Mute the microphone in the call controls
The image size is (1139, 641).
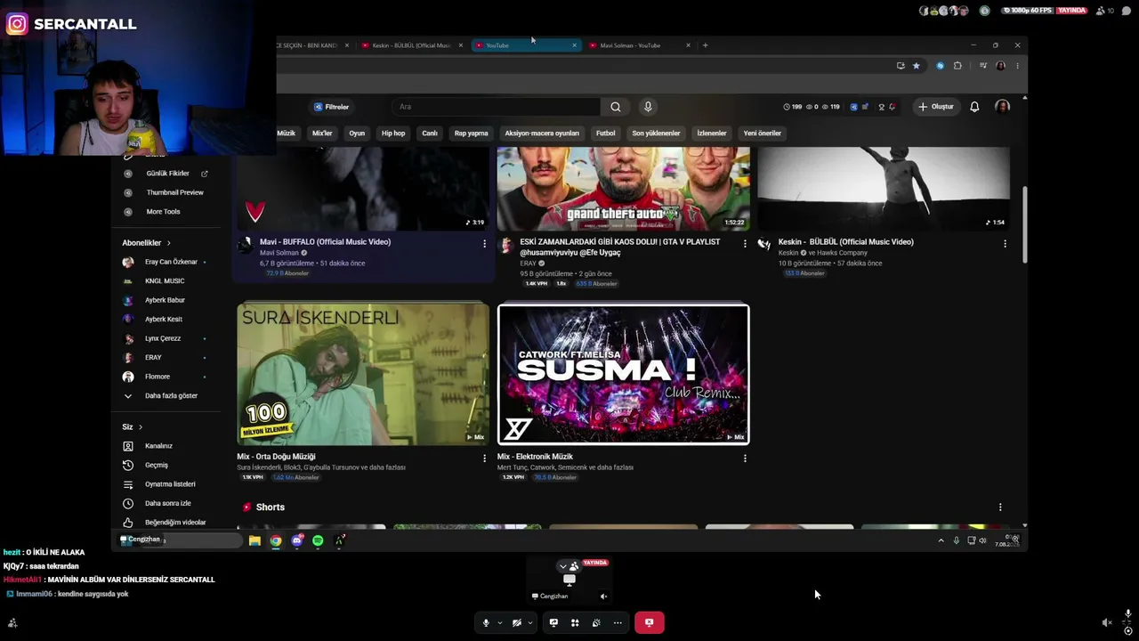[x=486, y=622]
